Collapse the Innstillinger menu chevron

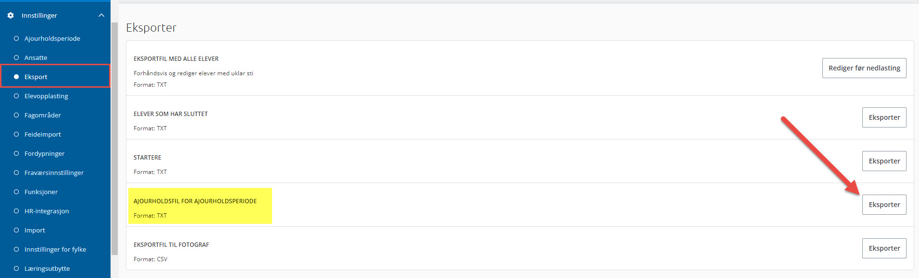point(101,15)
